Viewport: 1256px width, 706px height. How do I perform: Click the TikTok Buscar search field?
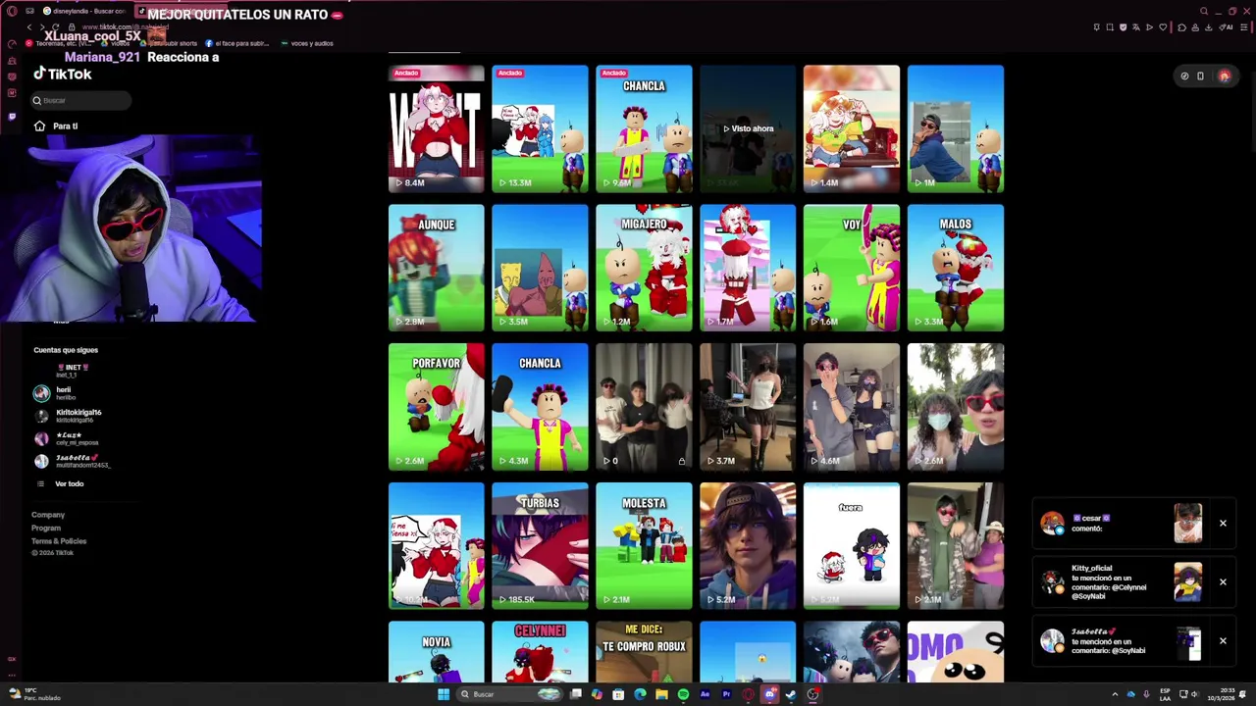pyautogui.click(x=80, y=100)
